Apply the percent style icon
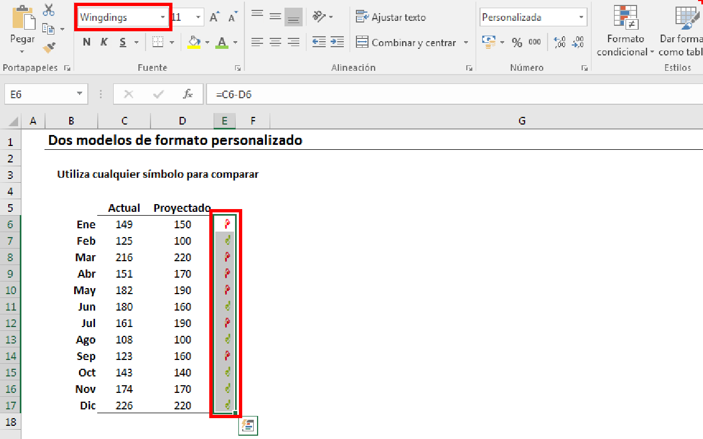Image resolution: width=703 pixels, height=439 pixels. coord(517,42)
